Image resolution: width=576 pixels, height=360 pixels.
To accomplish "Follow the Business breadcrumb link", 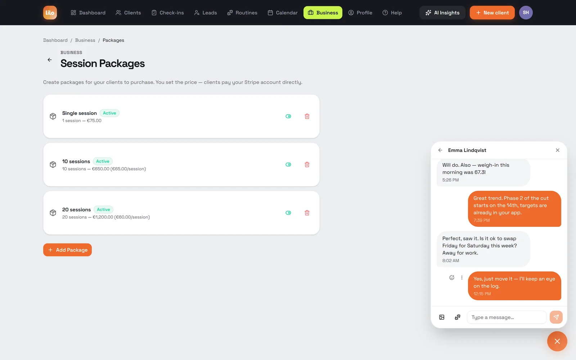I will (x=85, y=40).
